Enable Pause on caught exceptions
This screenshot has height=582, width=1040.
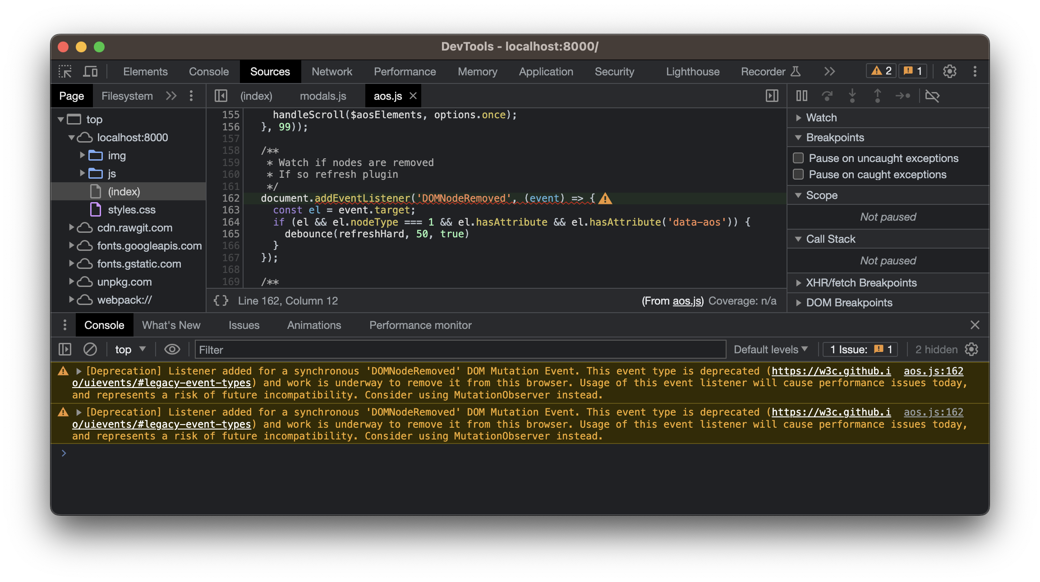pos(798,174)
